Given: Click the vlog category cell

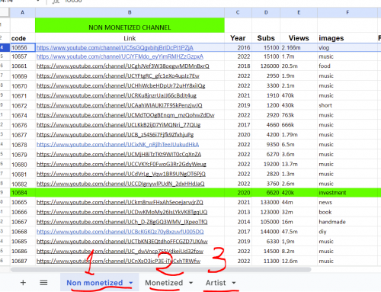Looking at the screenshot, I should (347, 47).
